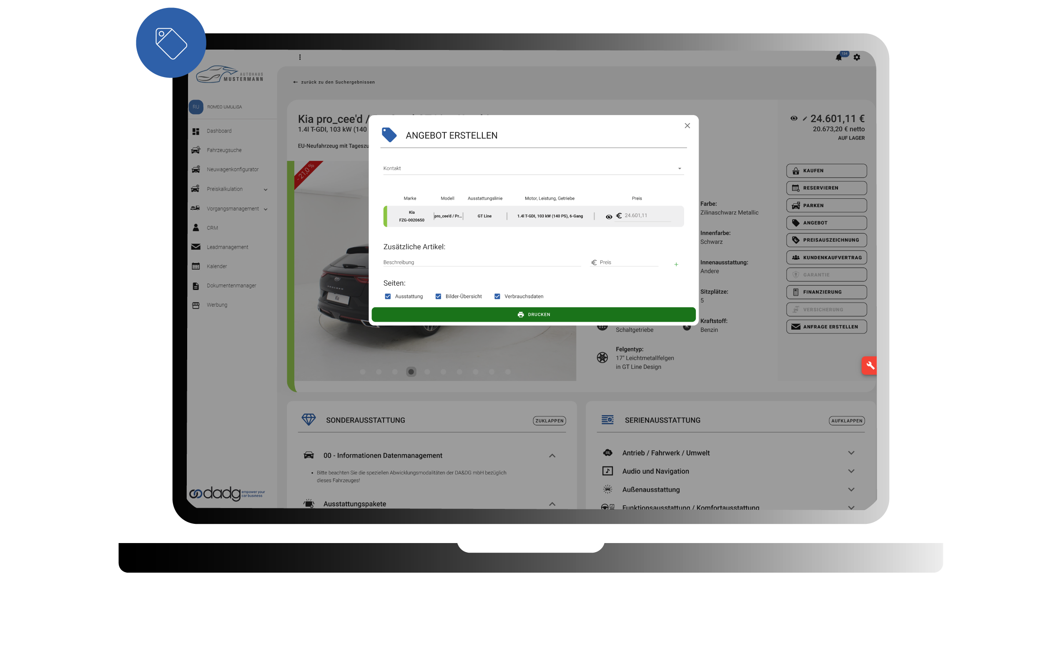Open the settings gear icon

tap(857, 57)
